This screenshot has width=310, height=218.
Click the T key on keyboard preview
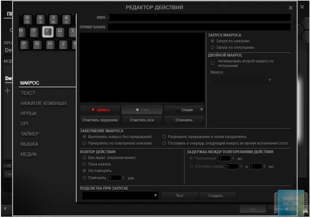34,32
